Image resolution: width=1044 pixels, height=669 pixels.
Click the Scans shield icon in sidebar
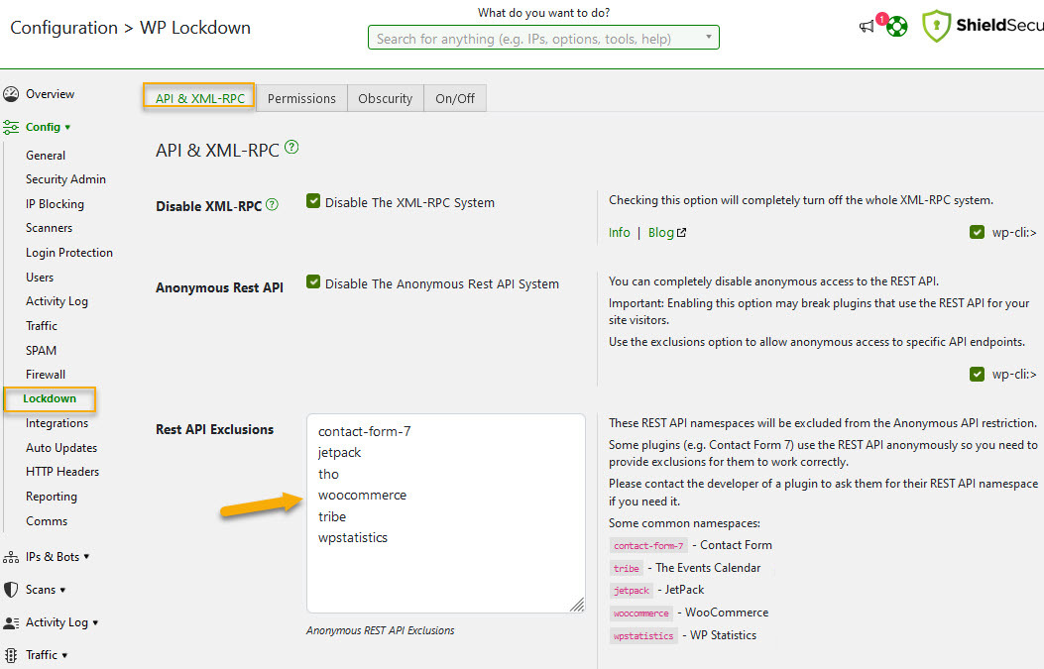[x=11, y=590]
